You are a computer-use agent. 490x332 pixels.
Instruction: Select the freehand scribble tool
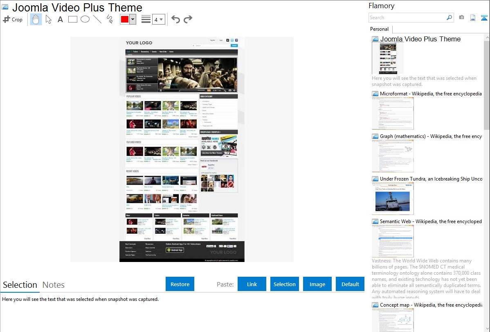110,19
